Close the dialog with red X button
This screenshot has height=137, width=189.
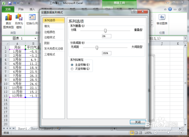pyautogui.click(x=143, y=11)
